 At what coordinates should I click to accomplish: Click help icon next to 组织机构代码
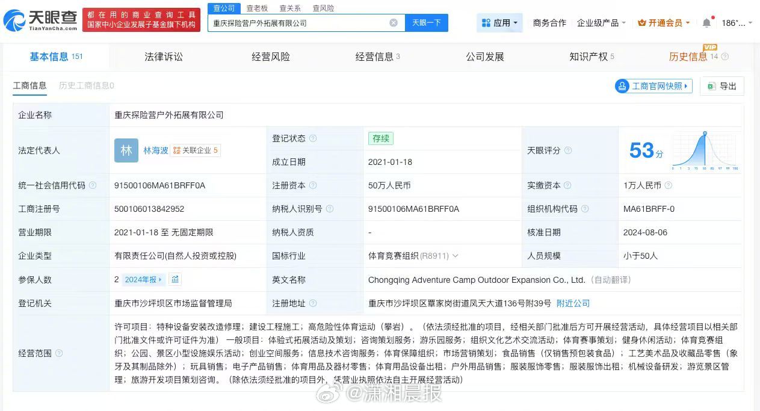click(584, 209)
